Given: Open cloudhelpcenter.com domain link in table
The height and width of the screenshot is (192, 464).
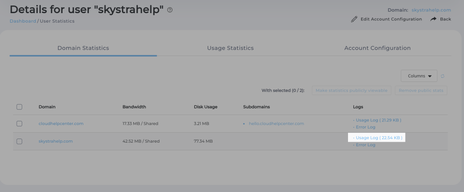Looking at the screenshot, I should pyautogui.click(x=61, y=124).
